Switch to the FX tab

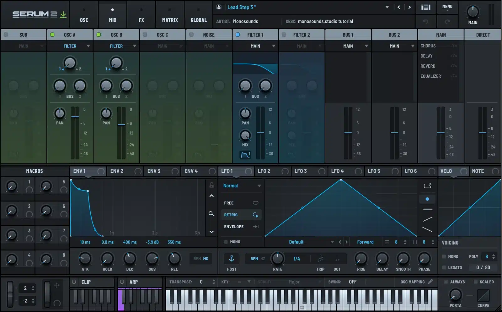pos(141,14)
